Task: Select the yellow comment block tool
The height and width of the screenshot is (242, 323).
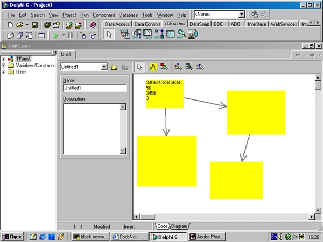Action: 153,67
